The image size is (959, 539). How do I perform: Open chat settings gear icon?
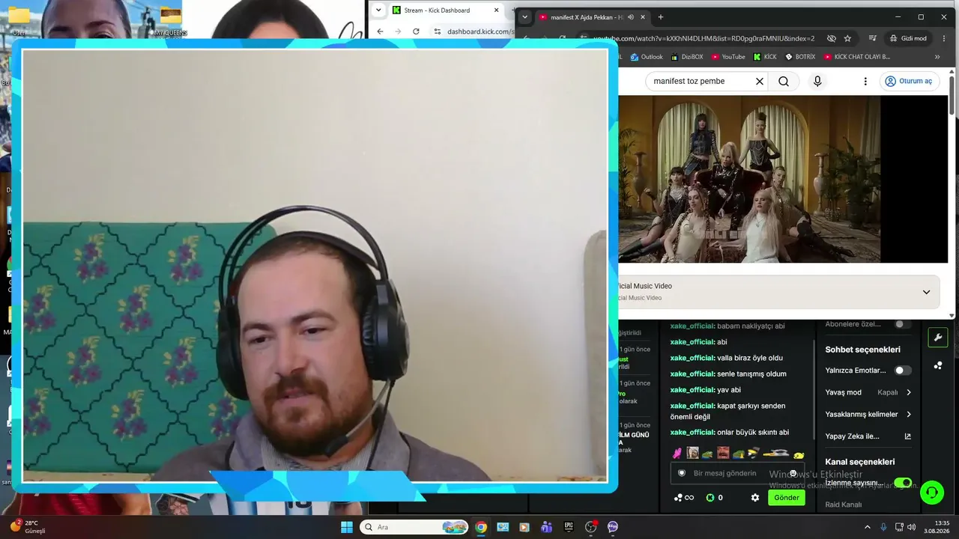[754, 498]
